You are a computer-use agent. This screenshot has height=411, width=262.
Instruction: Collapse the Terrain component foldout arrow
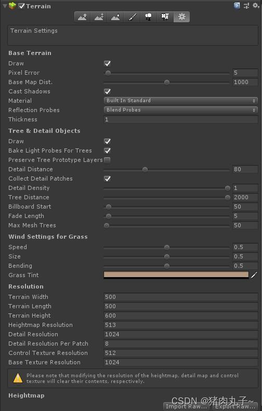(5, 6)
